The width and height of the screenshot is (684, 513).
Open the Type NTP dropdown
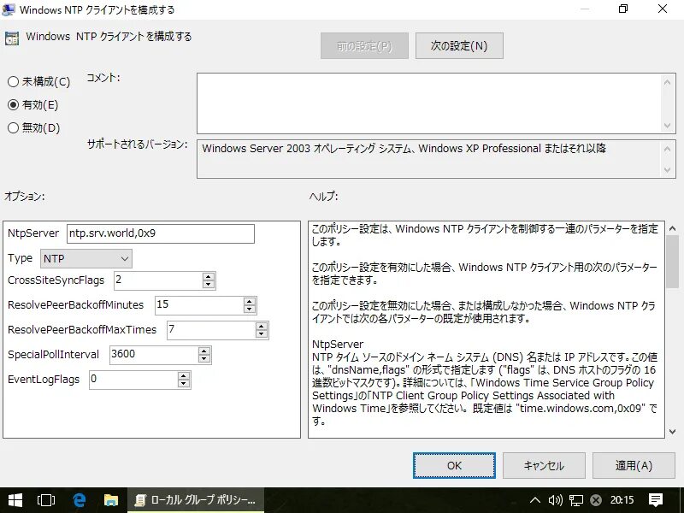(x=86, y=259)
